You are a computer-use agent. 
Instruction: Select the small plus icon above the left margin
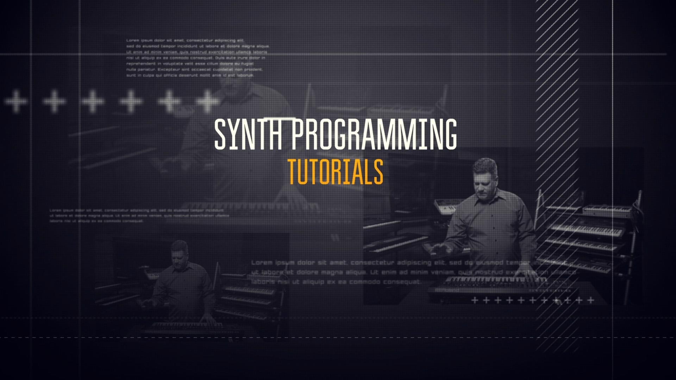15,101
